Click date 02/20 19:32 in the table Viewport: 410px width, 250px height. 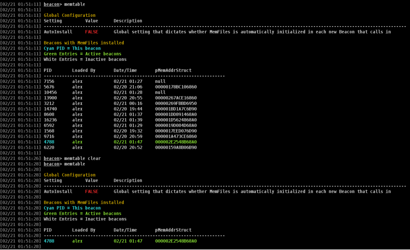coord(128,131)
